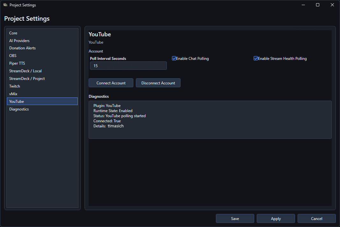Open Donation Alerts settings
340x227 pixels.
pos(42,48)
